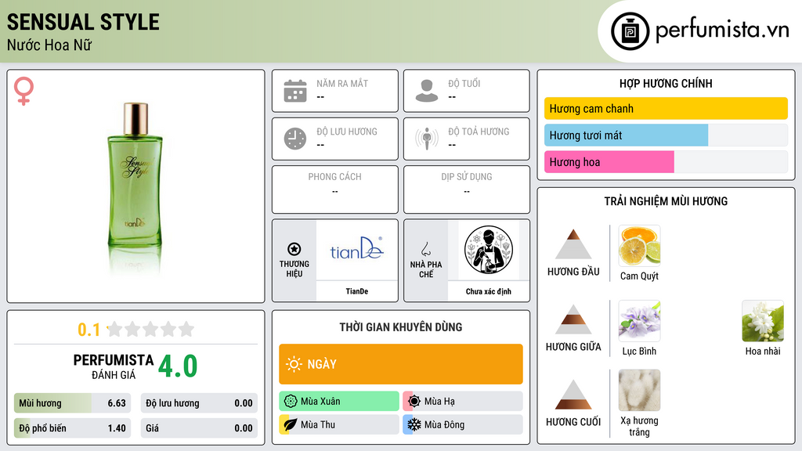Viewport: 802px width, 451px height.
Task: Select the Mùa Thu season label
Action: (318, 424)
